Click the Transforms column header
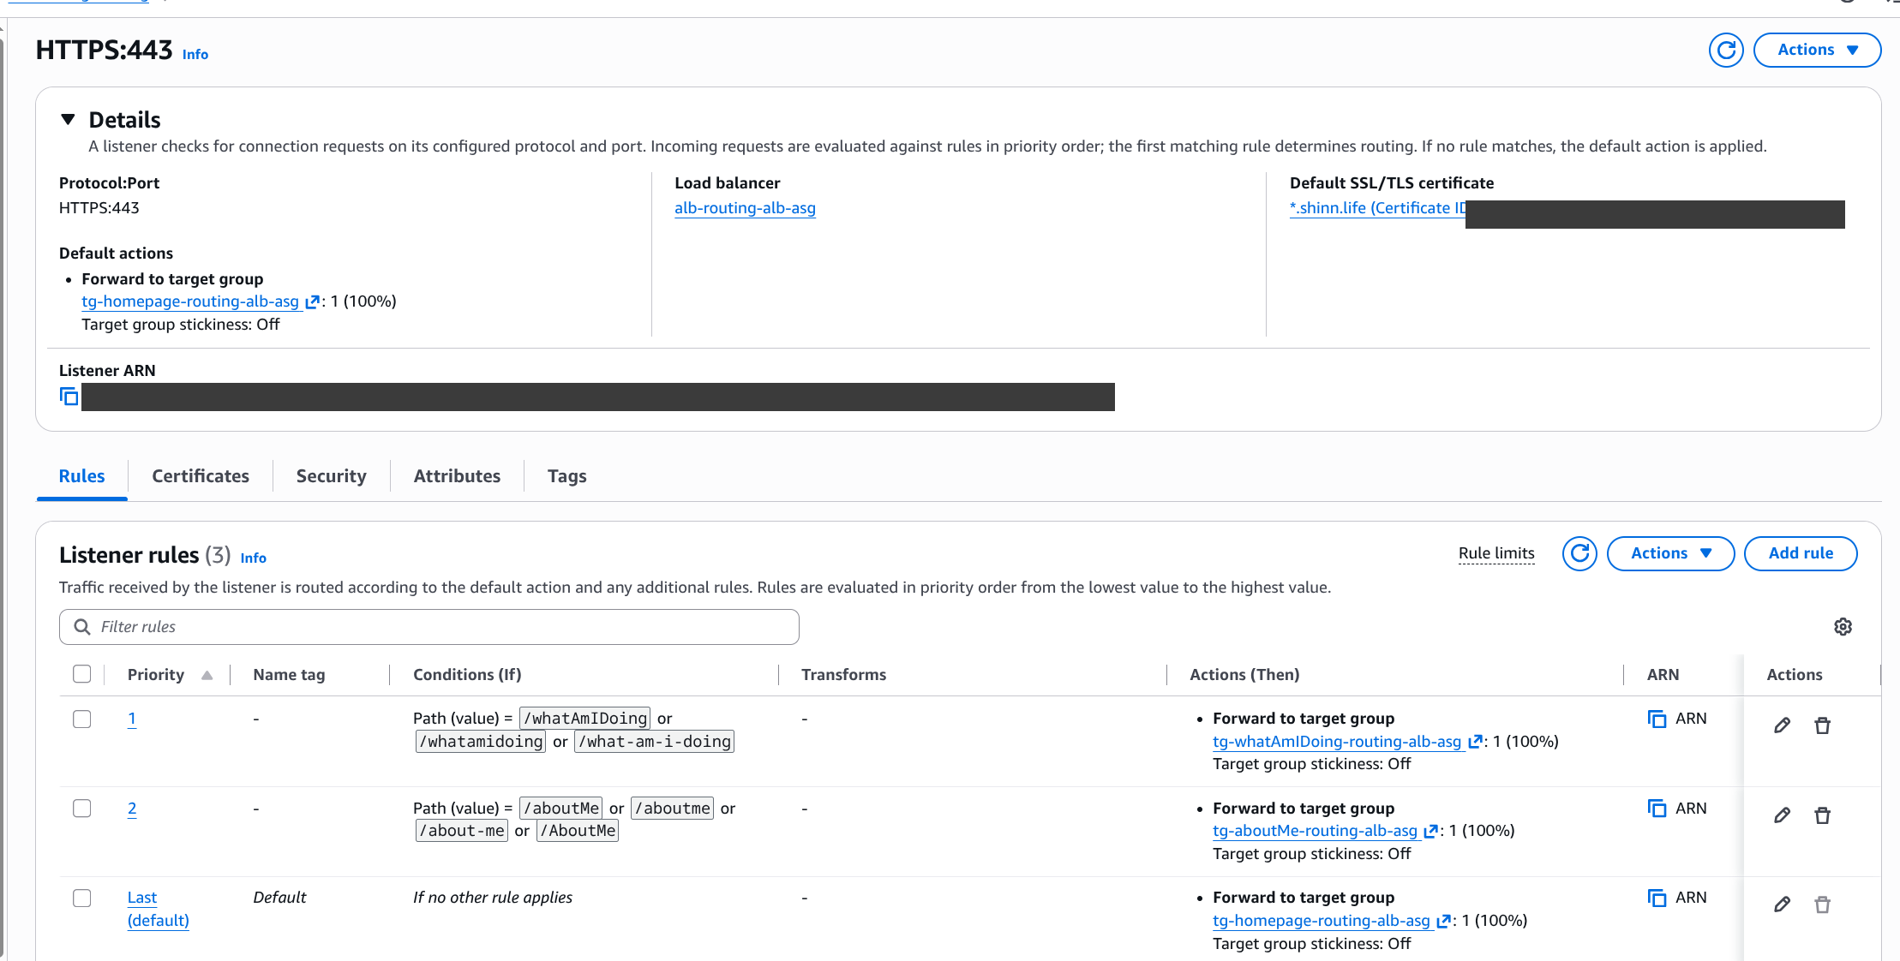 tap(843, 675)
